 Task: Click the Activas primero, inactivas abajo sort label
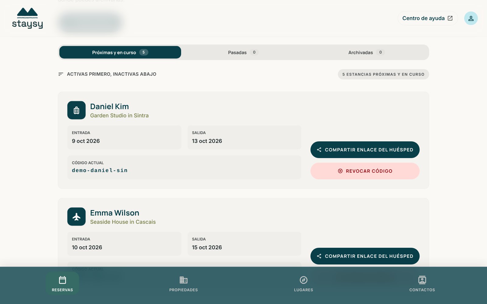pyautogui.click(x=112, y=74)
